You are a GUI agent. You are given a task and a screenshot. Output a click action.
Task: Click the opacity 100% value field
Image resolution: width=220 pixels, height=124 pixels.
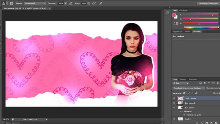click(x=60, y=3)
